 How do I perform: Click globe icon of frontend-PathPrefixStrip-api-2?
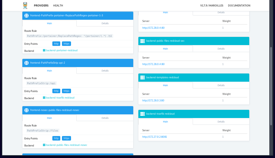point(27,63)
